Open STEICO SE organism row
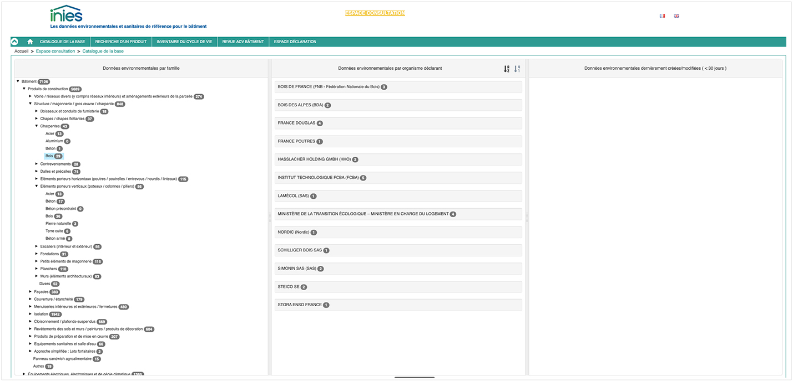 pyautogui.click(x=398, y=287)
